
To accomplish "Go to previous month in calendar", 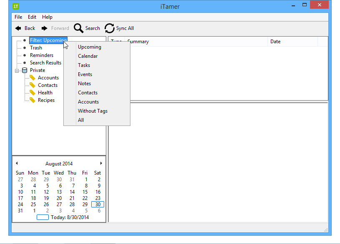I will (x=17, y=163).
